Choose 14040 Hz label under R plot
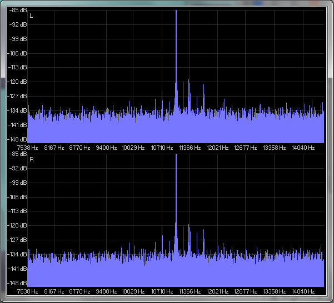The width and height of the screenshot is (334, 303). pyautogui.click(x=303, y=291)
